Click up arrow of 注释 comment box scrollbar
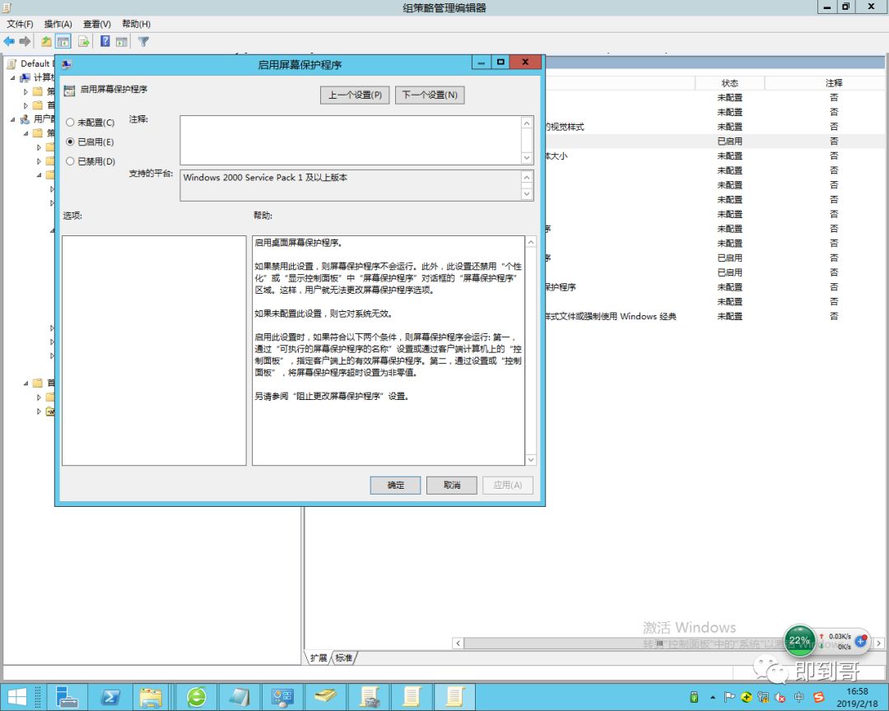The width and height of the screenshot is (889, 711). coord(527,123)
